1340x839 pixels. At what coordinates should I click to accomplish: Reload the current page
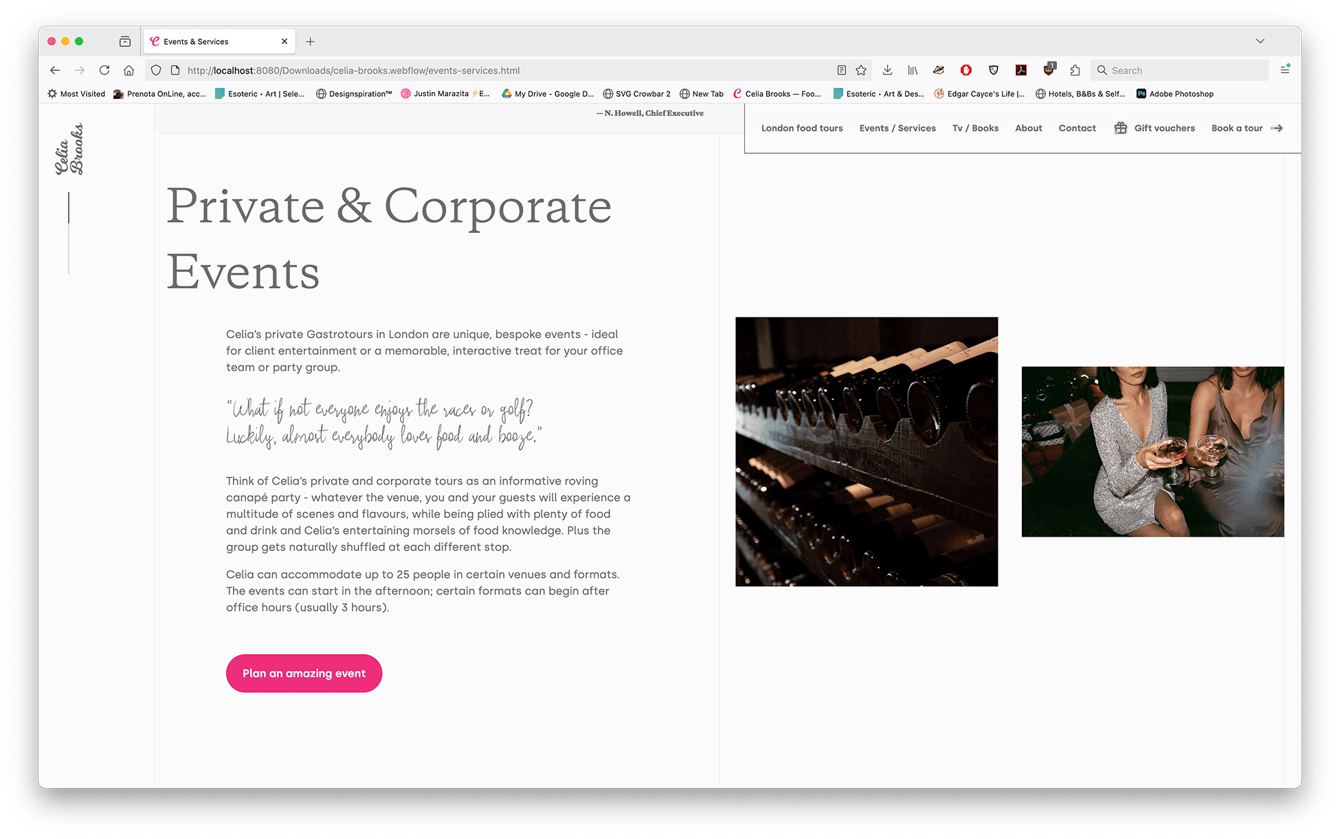(104, 70)
